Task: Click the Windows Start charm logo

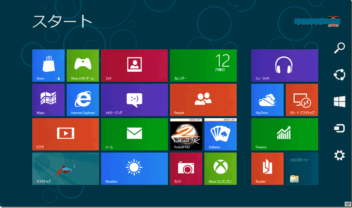Action: coord(340,101)
